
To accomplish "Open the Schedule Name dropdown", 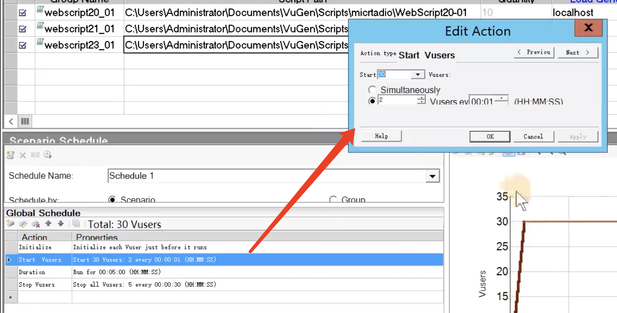I will pos(432,176).
